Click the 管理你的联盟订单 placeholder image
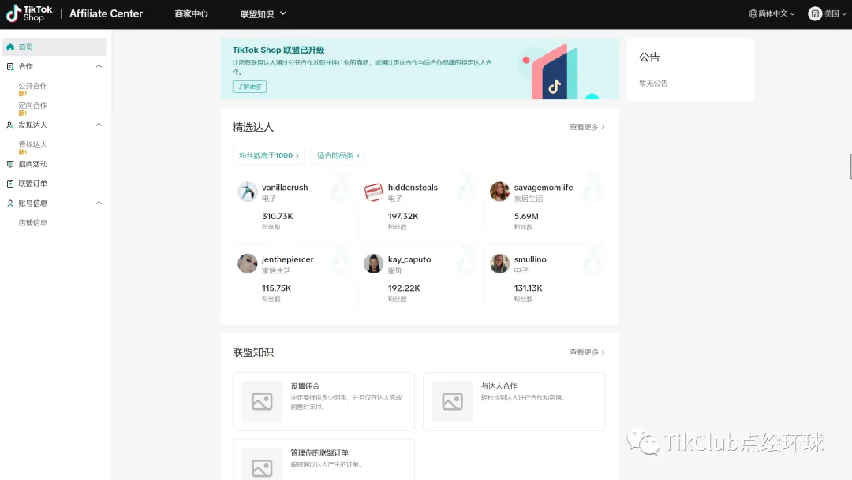Viewport: 852px width, 480px height. [262, 465]
